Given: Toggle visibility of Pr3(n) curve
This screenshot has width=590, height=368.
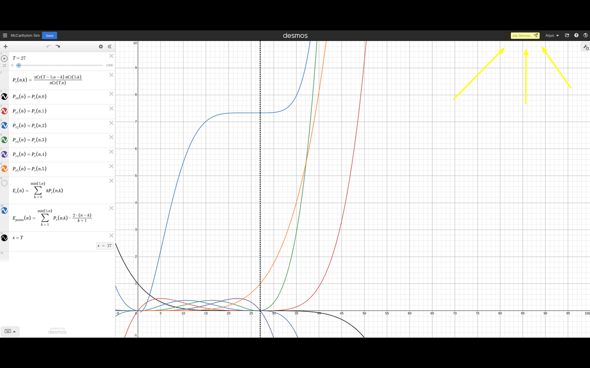Looking at the screenshot, I should [x=4, y=140].
